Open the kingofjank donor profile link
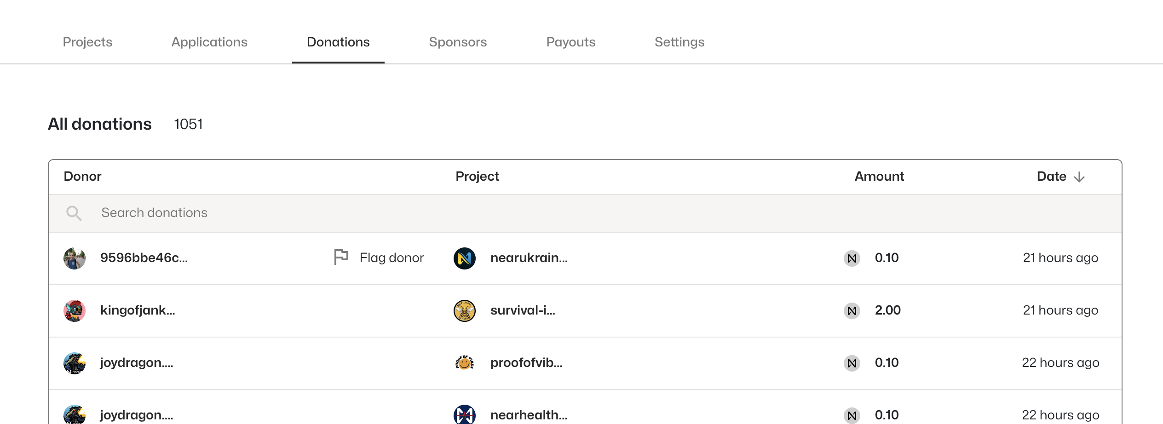Screen dimensions: 1163x424 138,310
